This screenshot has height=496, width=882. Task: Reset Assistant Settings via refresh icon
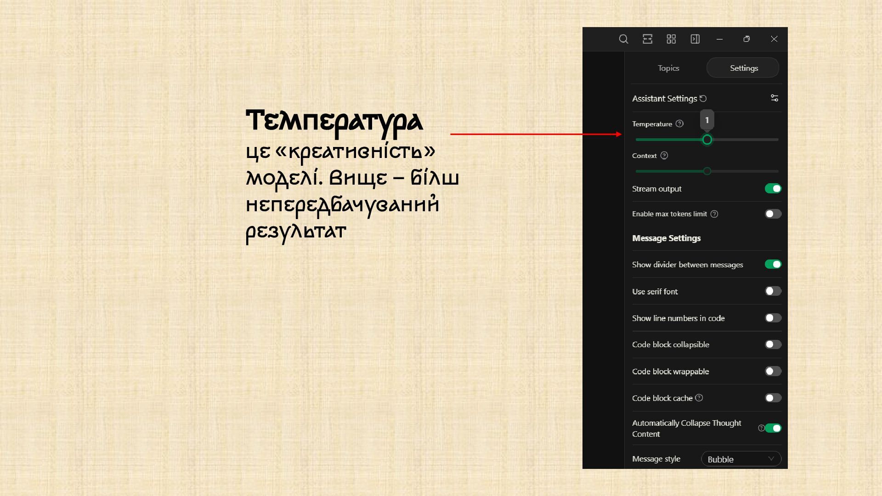pos(703,98)
